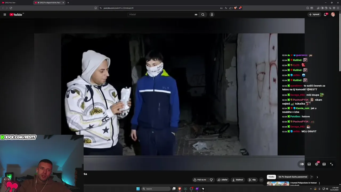Enter fullscreen in the video player

coord(331,164)
